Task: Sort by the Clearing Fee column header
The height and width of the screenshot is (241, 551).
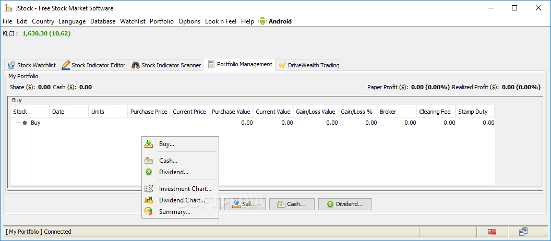Action: click(436, 112)
